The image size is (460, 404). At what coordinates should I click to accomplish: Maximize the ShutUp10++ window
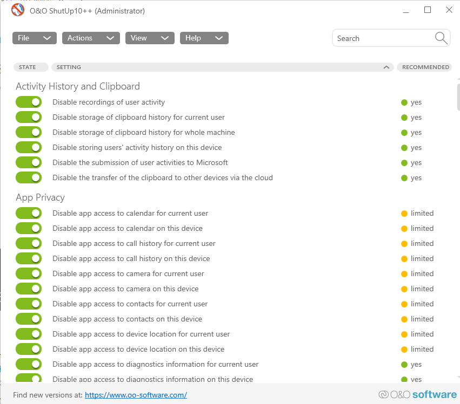pos(428,10)
